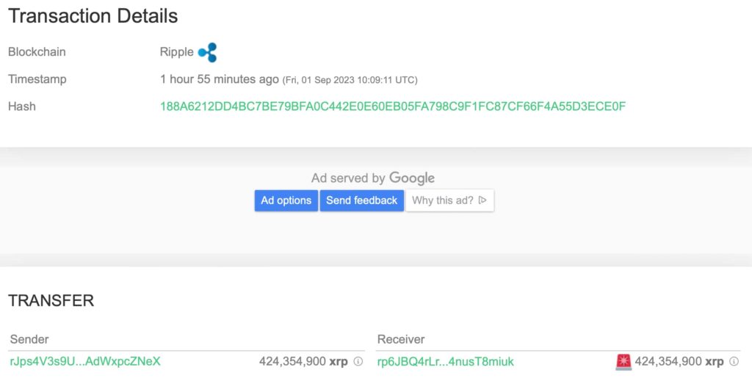Click the receiver amount info icon
The image size is (752, 381).
pos(734,361)
